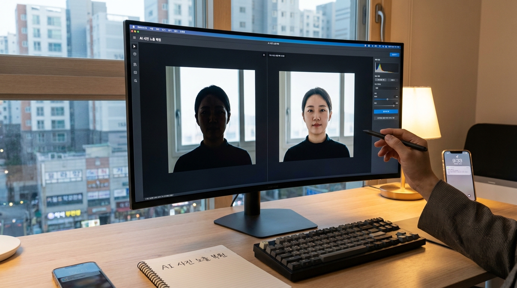Click the lower slider handle in the right panel
Image resolution: width=517 pixels, height=288 pixels.
coord(393,106)
